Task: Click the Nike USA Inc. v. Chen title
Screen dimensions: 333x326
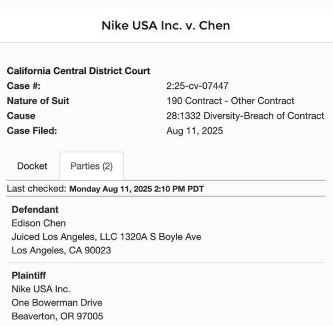Action: click(x=165, y=26)
